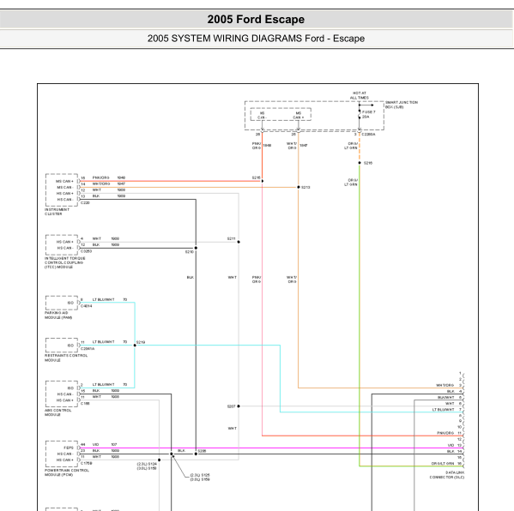The image size is (514, 511).
Task: Select the "INTELLIGENT TORQUE CONTROL COUPLING (ITCC) MODULE" label
Action: click(x=64, y=262)
